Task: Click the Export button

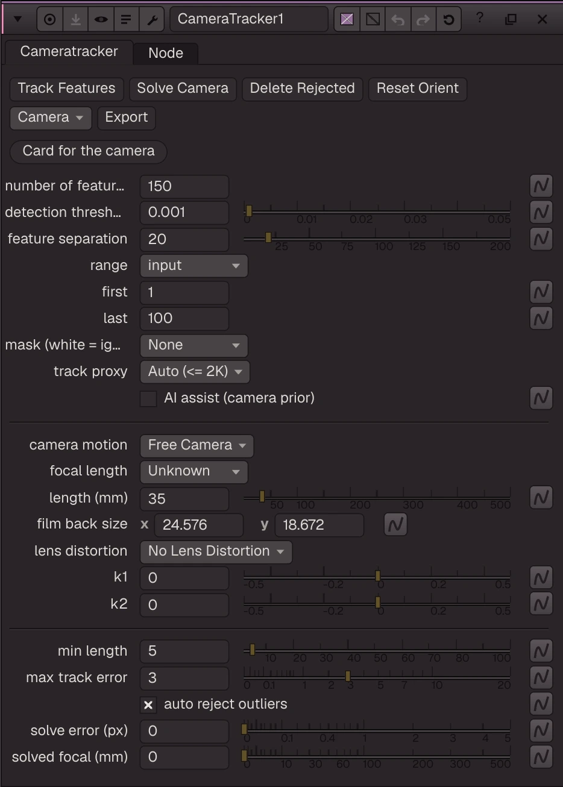Action: coord(127,118)
